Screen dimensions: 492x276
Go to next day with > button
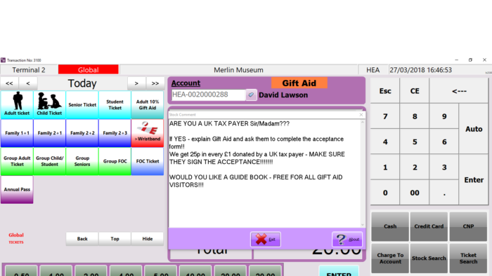pos(136,83)
